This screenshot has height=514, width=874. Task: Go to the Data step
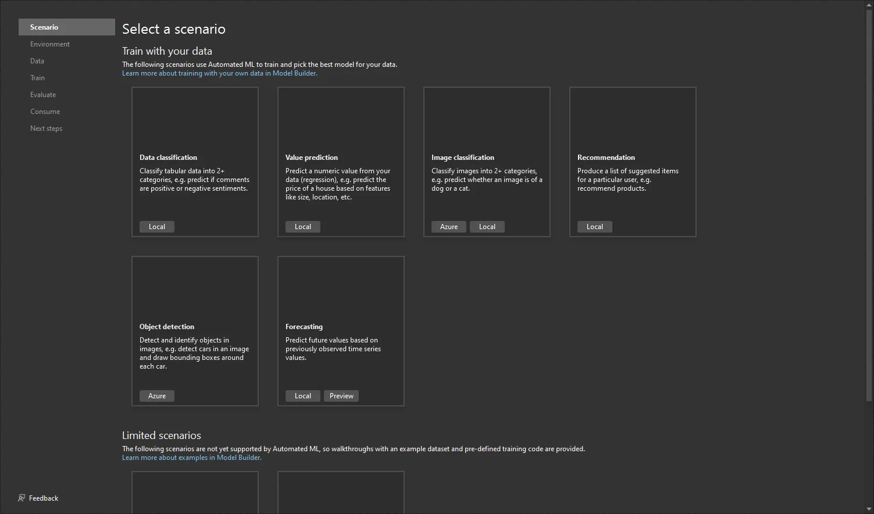[x=37, y=61]
